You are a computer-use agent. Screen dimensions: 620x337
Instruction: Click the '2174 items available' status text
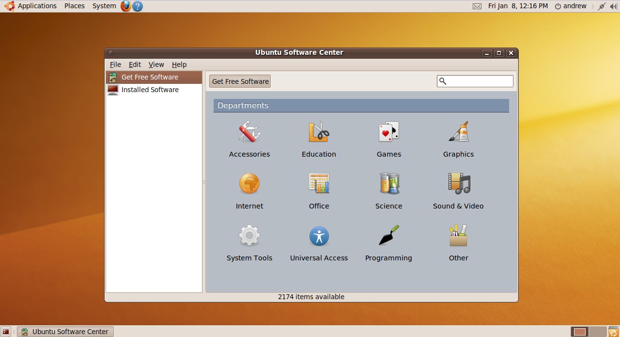[311, 297]
